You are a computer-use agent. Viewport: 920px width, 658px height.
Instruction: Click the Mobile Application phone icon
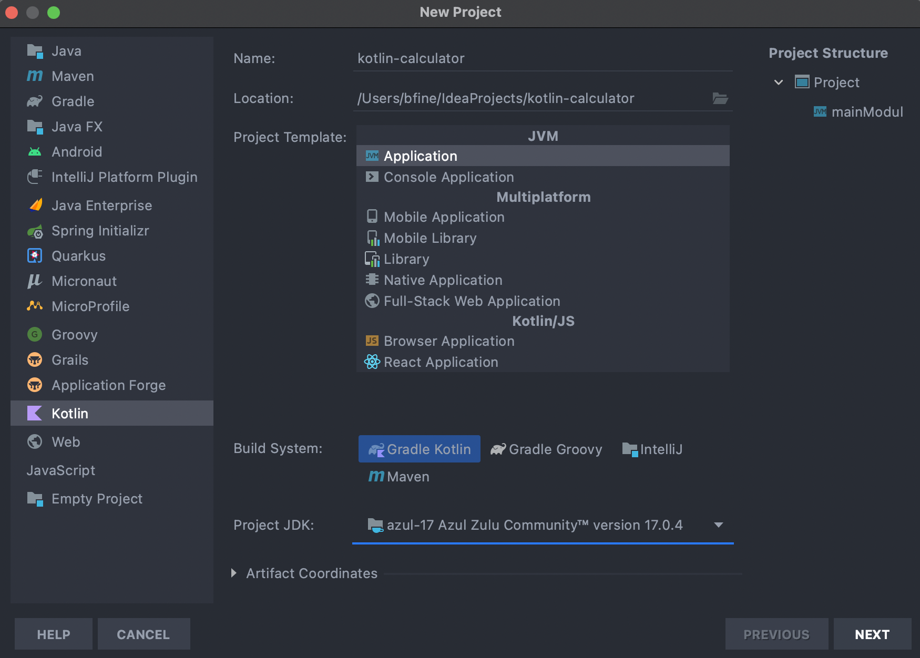coord(372,216)
